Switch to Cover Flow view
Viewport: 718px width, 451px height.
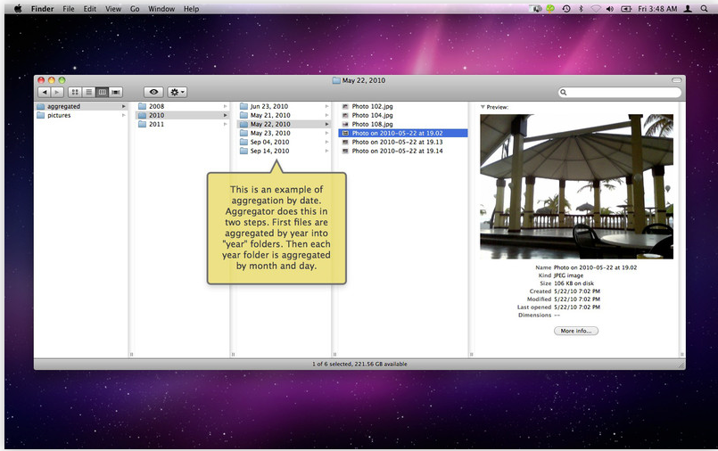pos(116,93)
